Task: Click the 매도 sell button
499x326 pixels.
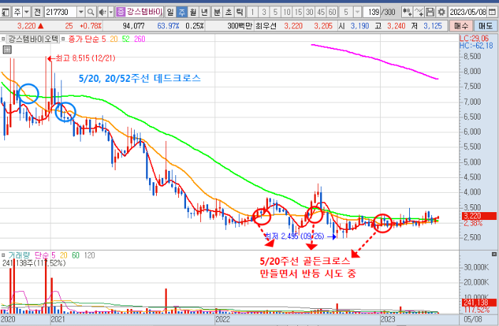Action: tap(485, 26)
